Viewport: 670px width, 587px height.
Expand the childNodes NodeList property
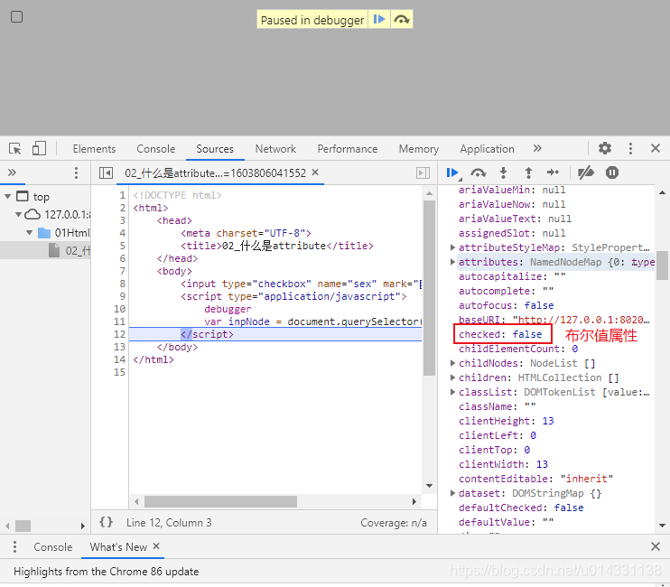click(x=452, y=363)
